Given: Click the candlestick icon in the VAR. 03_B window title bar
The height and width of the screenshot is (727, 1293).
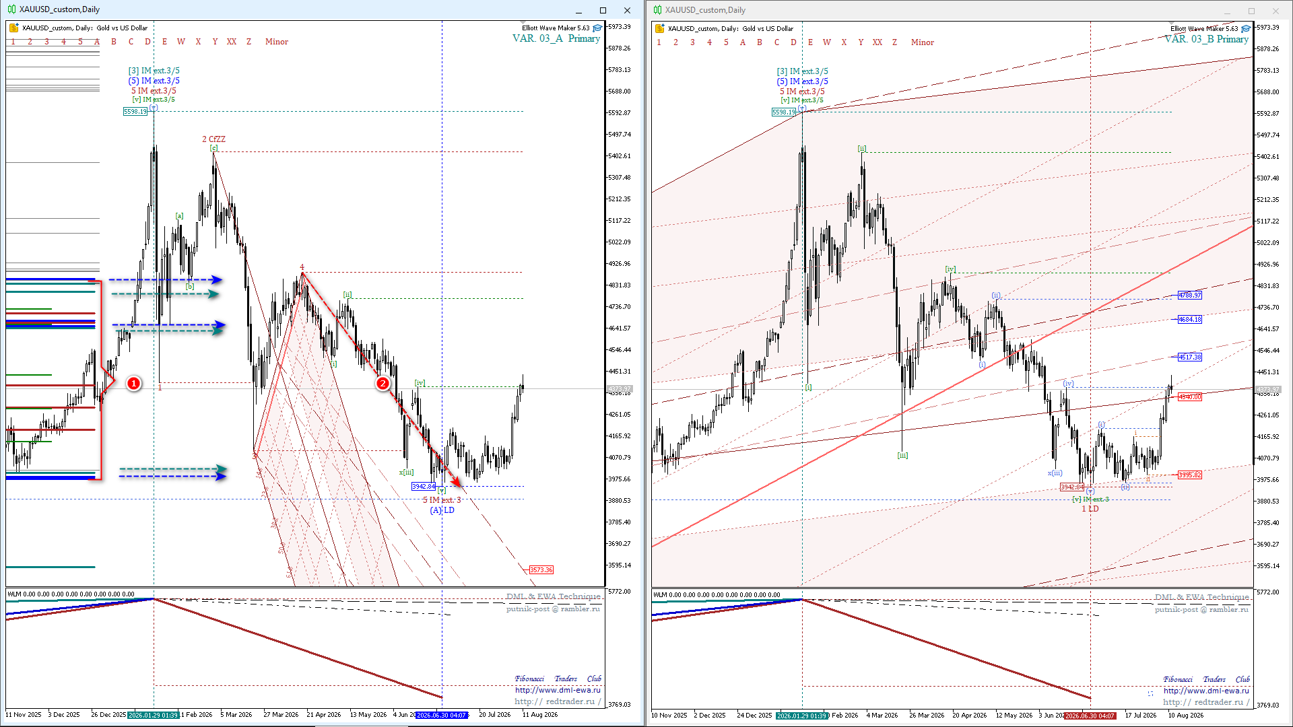Looking at the screenshot, I should (657, 10).
